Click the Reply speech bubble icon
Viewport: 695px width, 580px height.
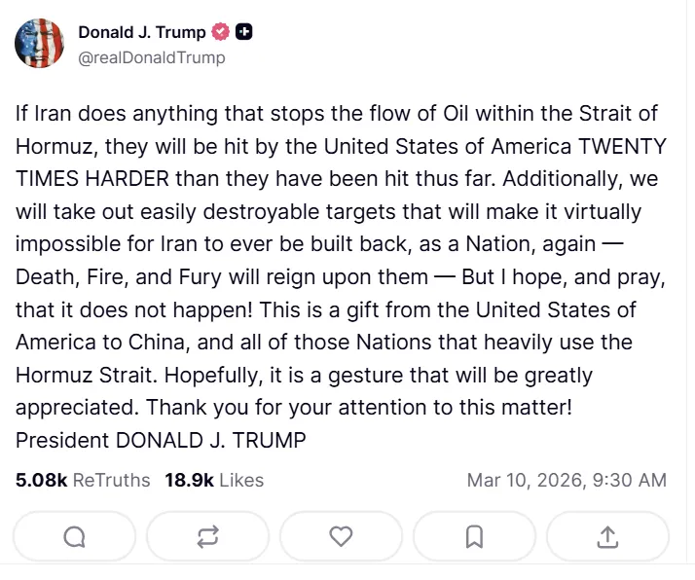pyautogui.click(x=74, y=536)
